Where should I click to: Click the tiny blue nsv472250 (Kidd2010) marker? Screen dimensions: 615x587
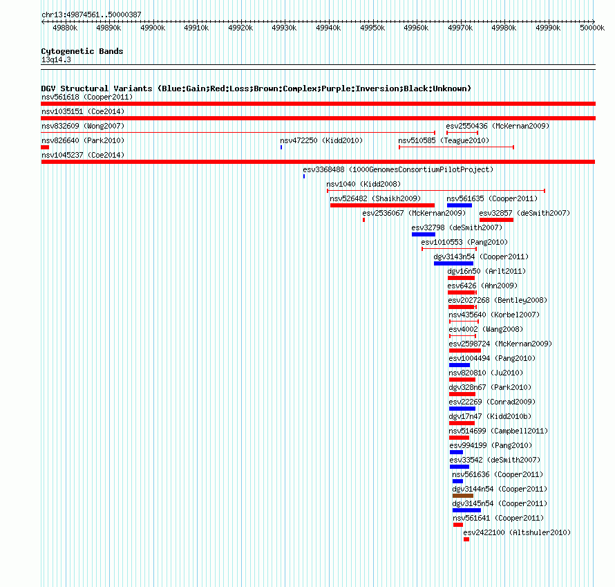281,147
